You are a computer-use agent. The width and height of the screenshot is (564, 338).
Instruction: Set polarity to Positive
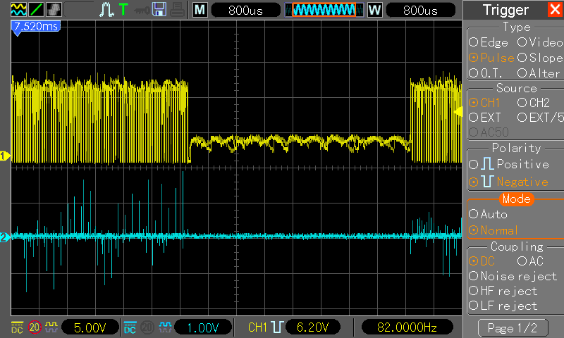click(509, 164)
